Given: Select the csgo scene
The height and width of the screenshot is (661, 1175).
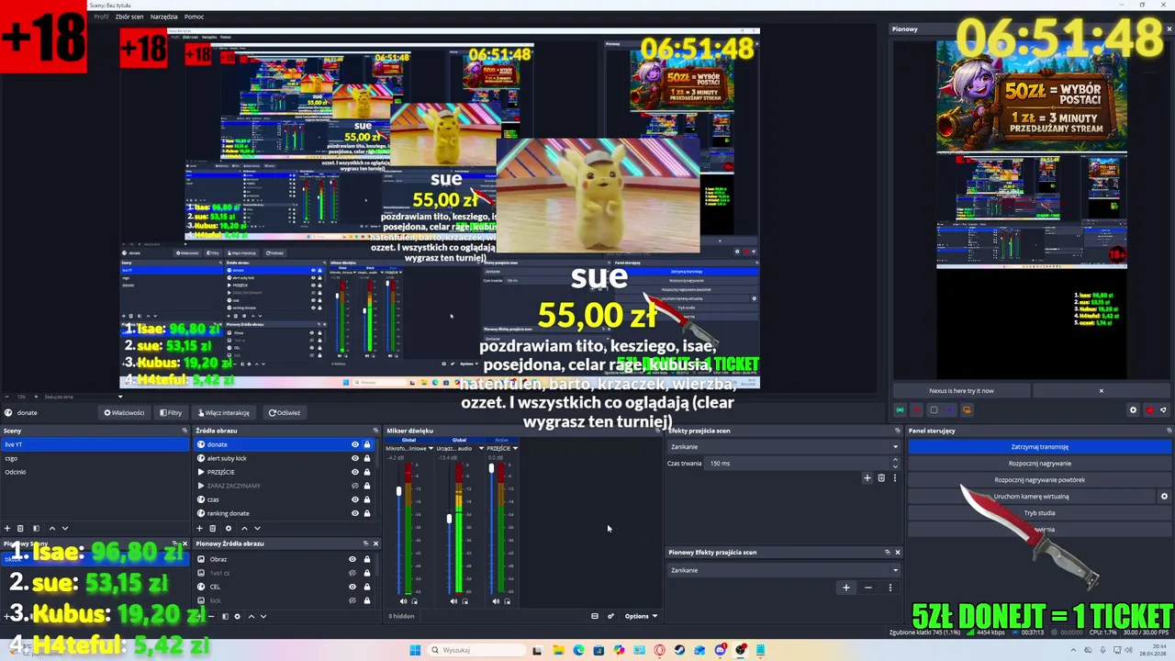Looking at the screenshot, I should pos(94,458).
